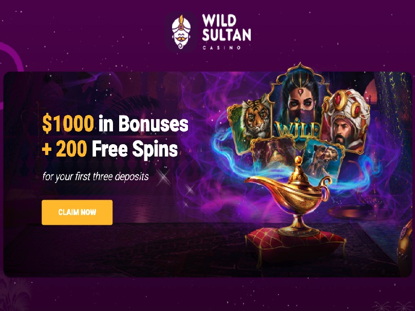The image size is (415, 311).
Task: Click the CASINO text under the logo
Action: (222, 48)
